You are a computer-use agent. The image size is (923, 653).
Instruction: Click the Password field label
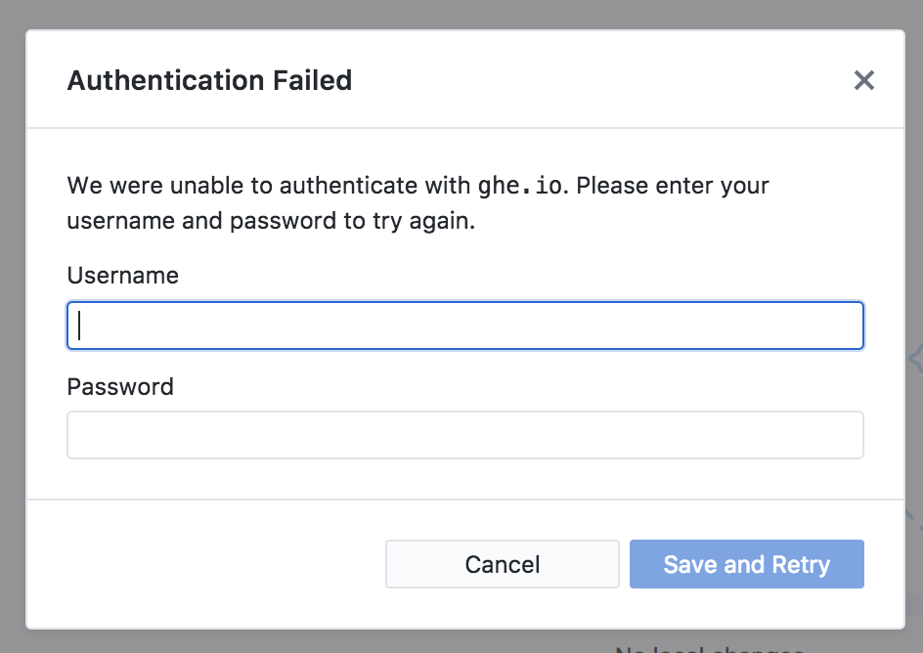pos(120,387)
